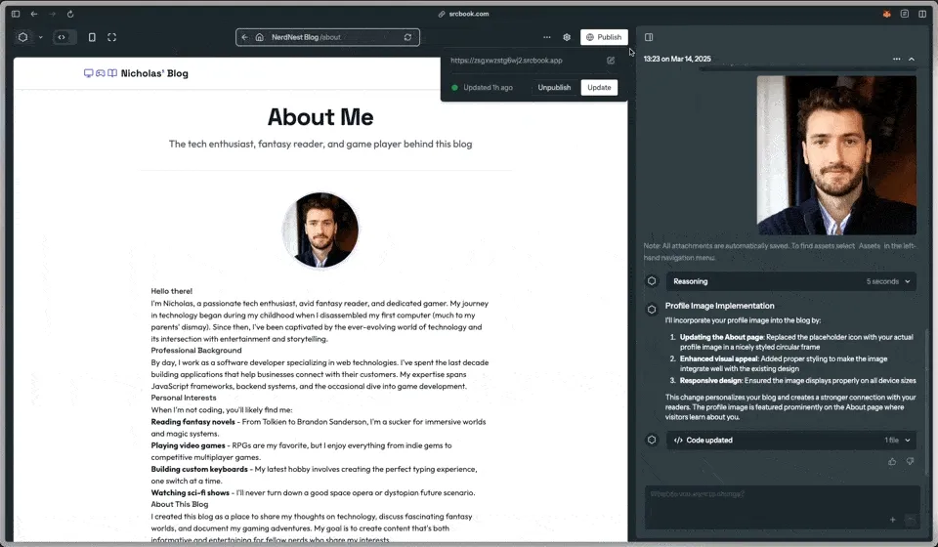Click the Profile Image Implementation heading
938x547 pixels.
720,306
